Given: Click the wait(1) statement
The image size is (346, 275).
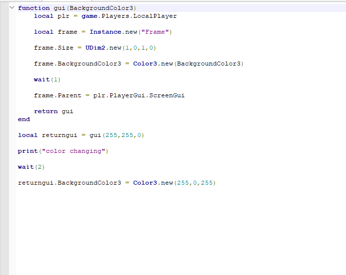Looking at the screenshot, I should point(47,79).
